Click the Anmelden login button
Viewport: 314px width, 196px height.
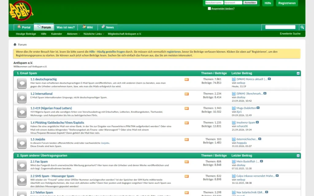tap(250, 2)
